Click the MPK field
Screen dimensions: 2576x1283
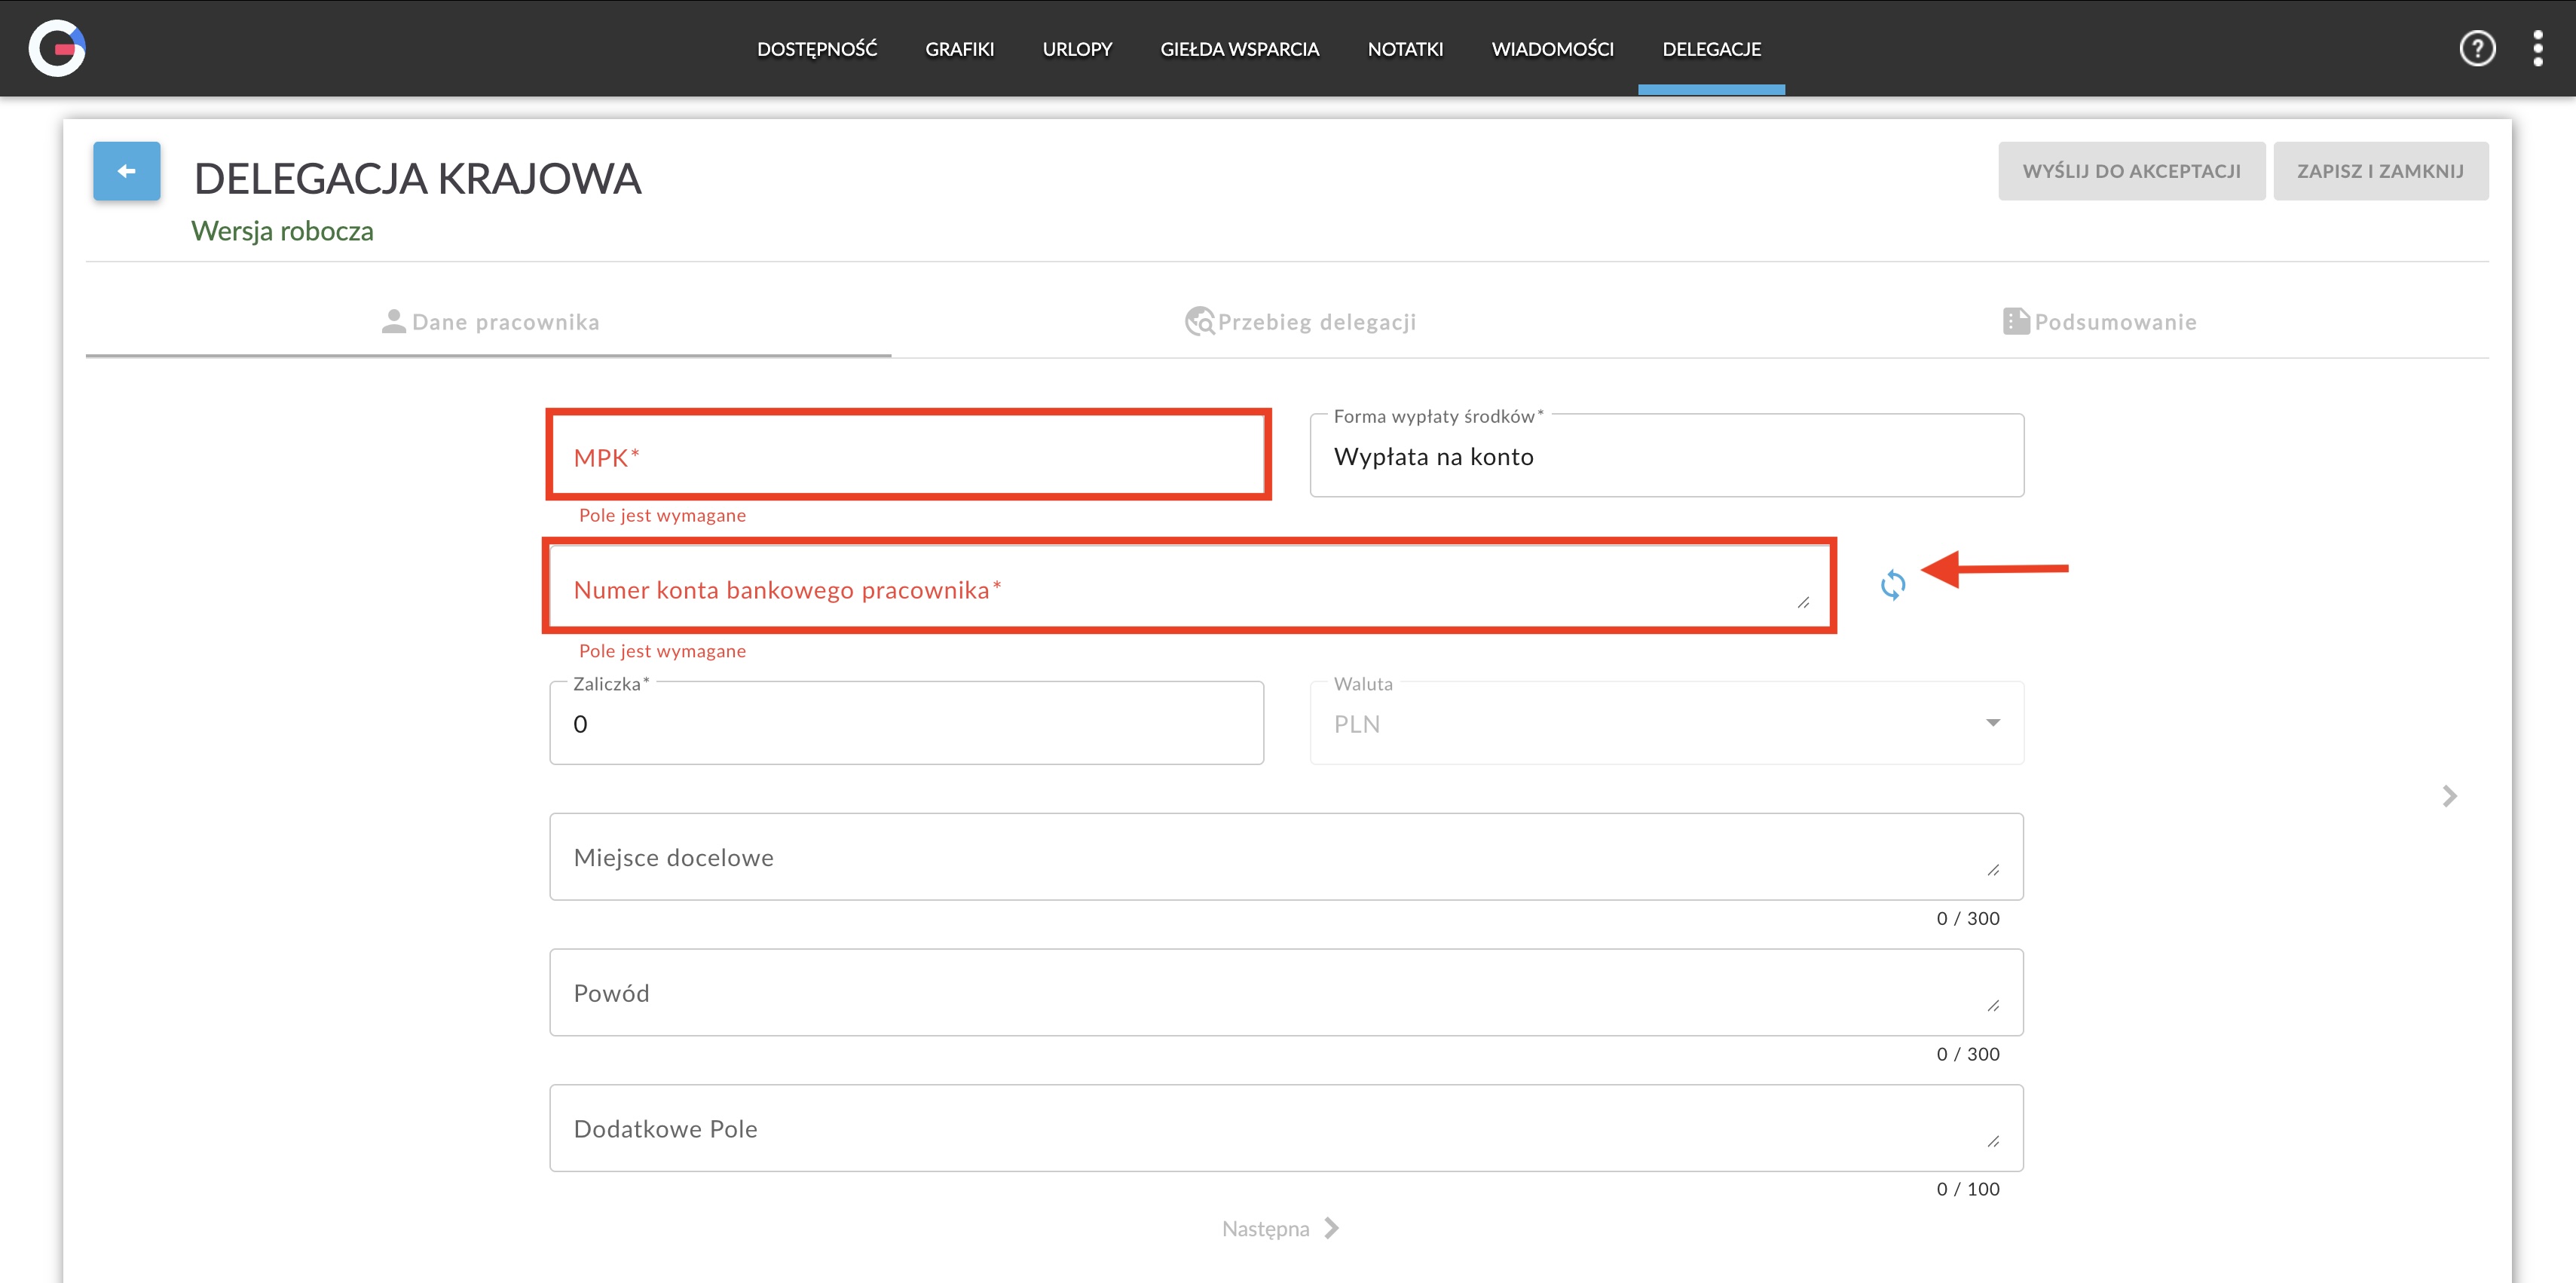[x=907, y=457]
